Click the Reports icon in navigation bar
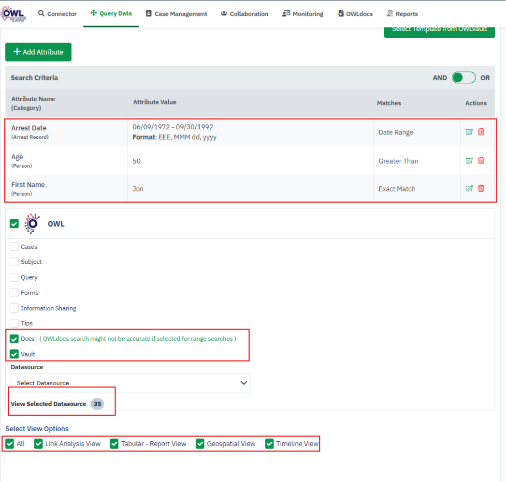 (x=390, y=14)
